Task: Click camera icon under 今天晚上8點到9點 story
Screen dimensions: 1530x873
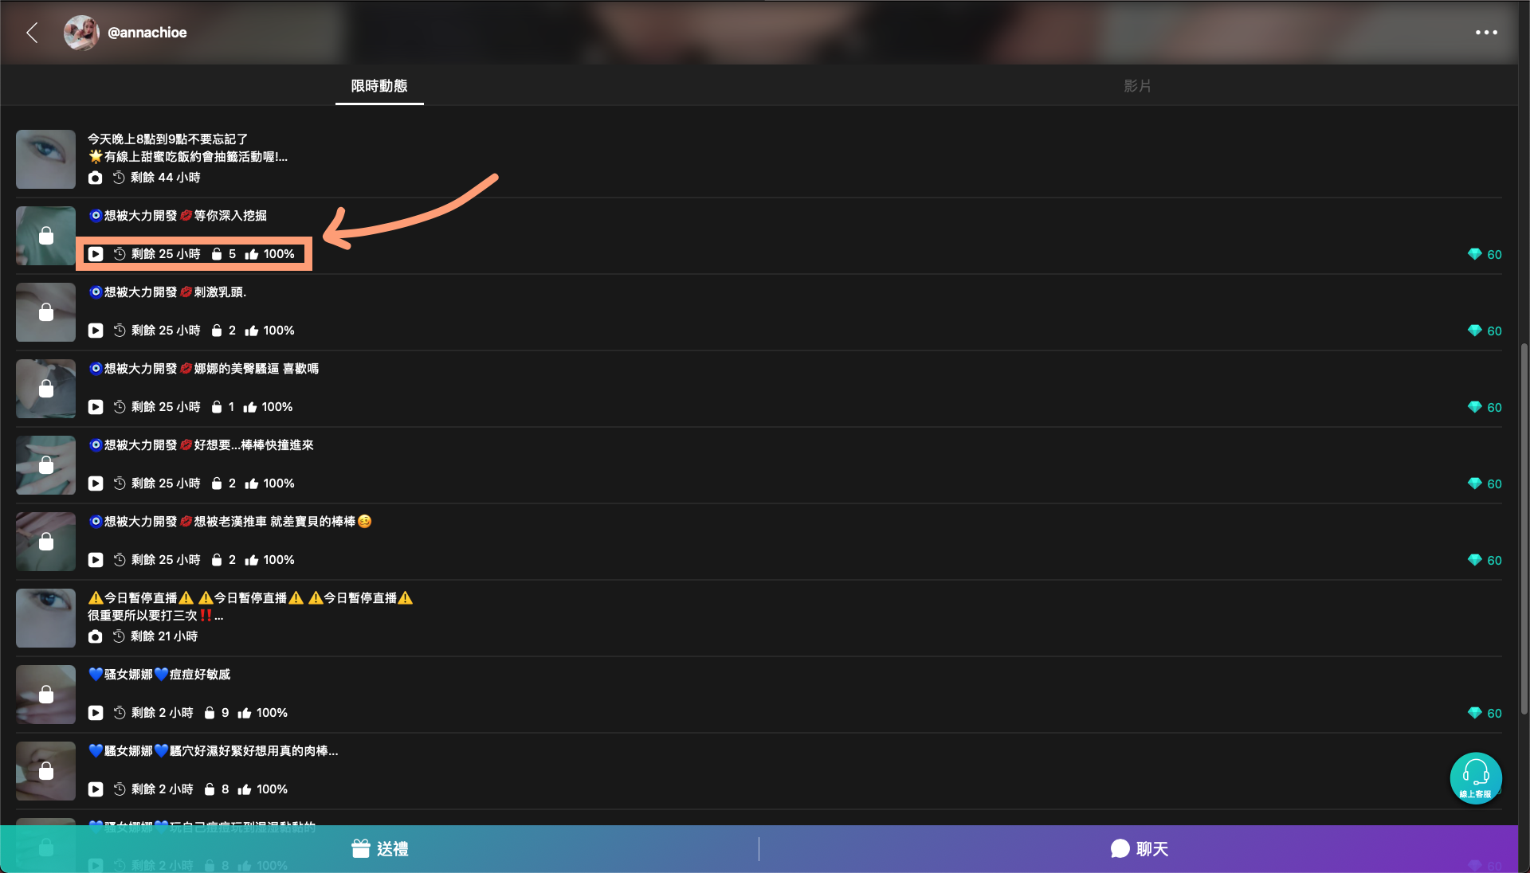Action: click(x=96, y=178)
